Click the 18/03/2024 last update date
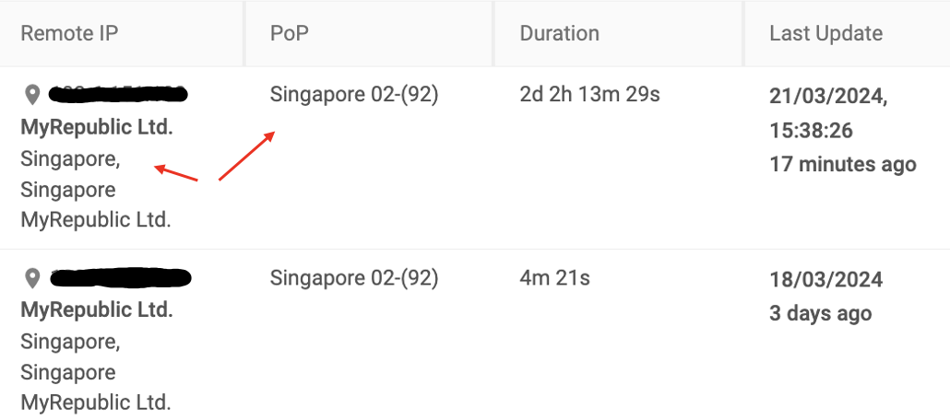 coord(825,280)
